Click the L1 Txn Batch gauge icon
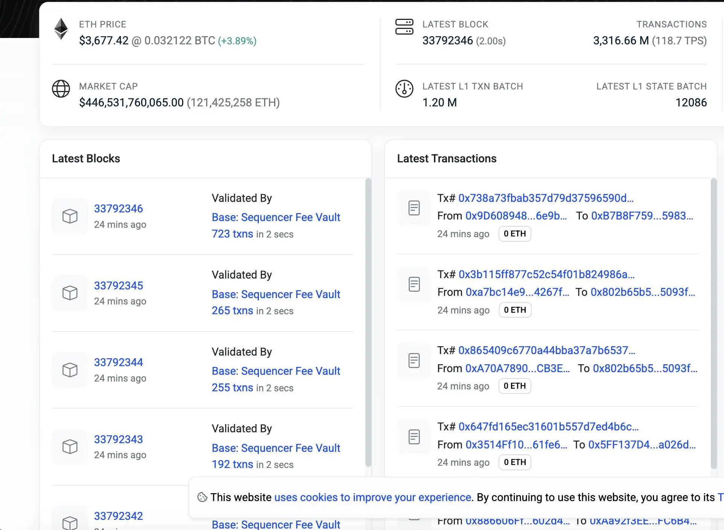This screenshot has width=724, height=530. (x=404, y=89)
